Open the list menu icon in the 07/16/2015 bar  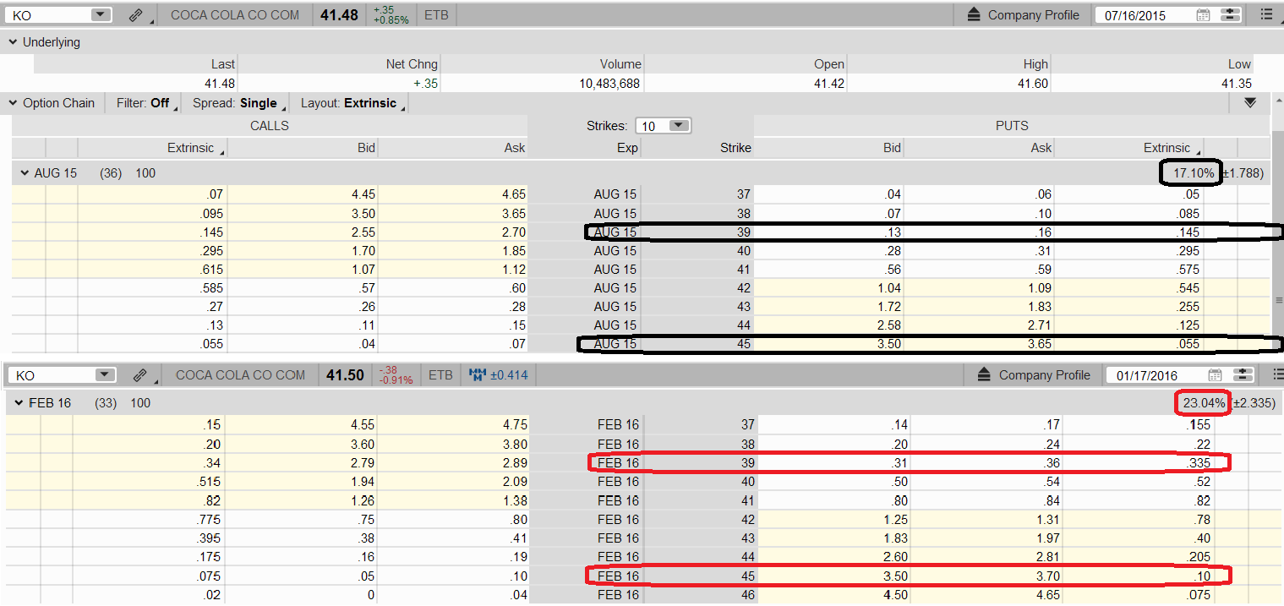pos(1265,14)
